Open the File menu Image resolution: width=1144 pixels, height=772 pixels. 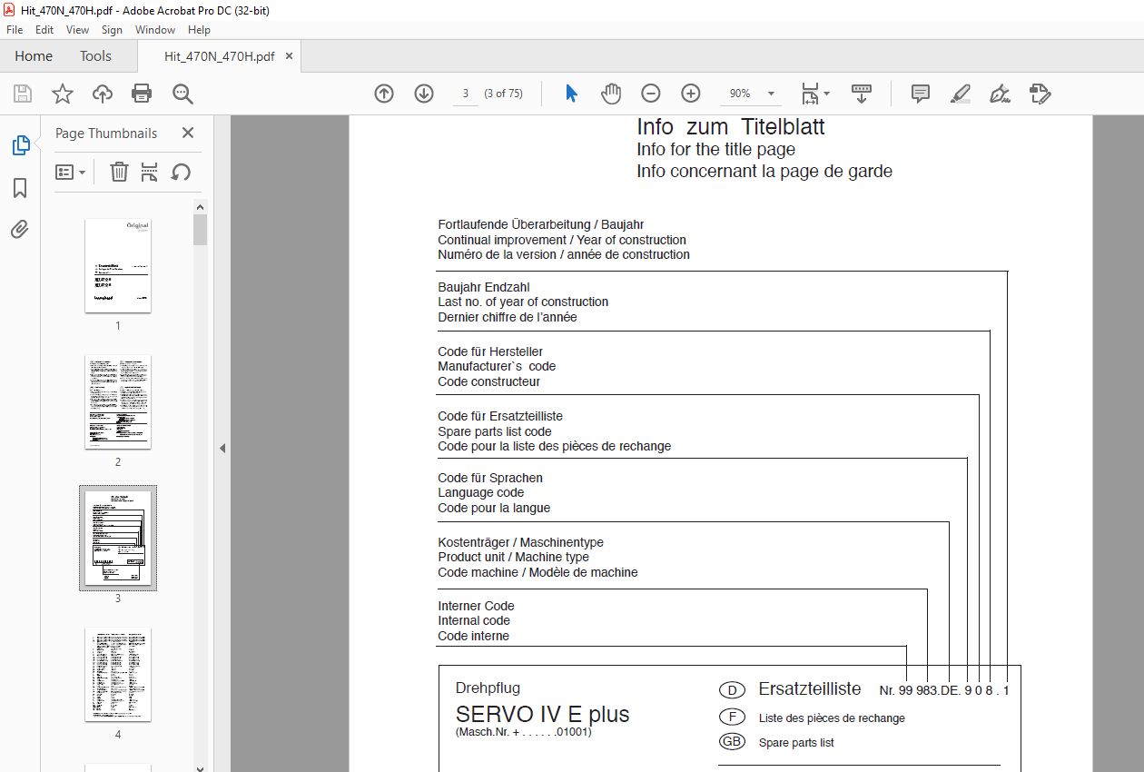(x=15, y=30)
